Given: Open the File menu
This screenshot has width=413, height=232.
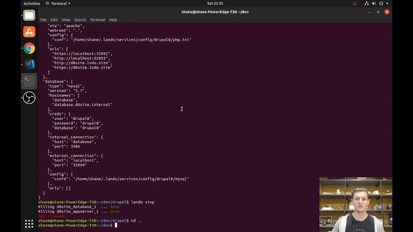Looking at the screenshot, I should (x=43, y=20).
